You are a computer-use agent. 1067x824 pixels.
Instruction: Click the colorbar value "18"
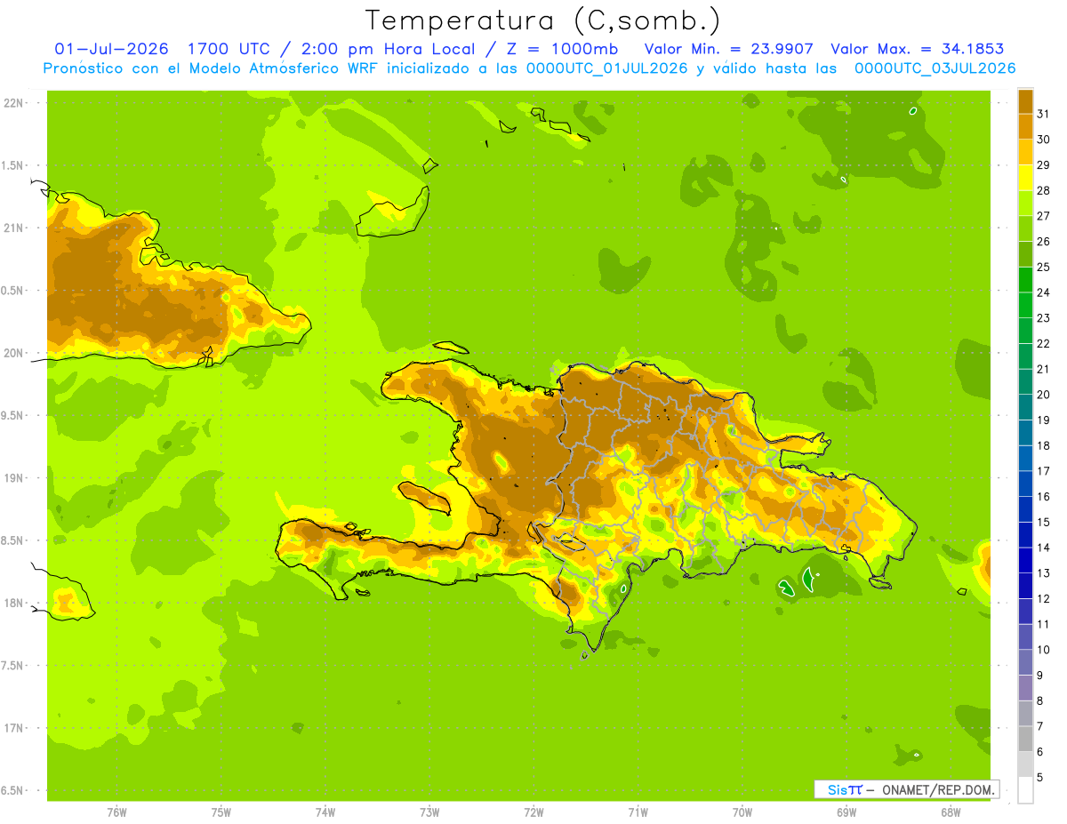click(1044, 445)
